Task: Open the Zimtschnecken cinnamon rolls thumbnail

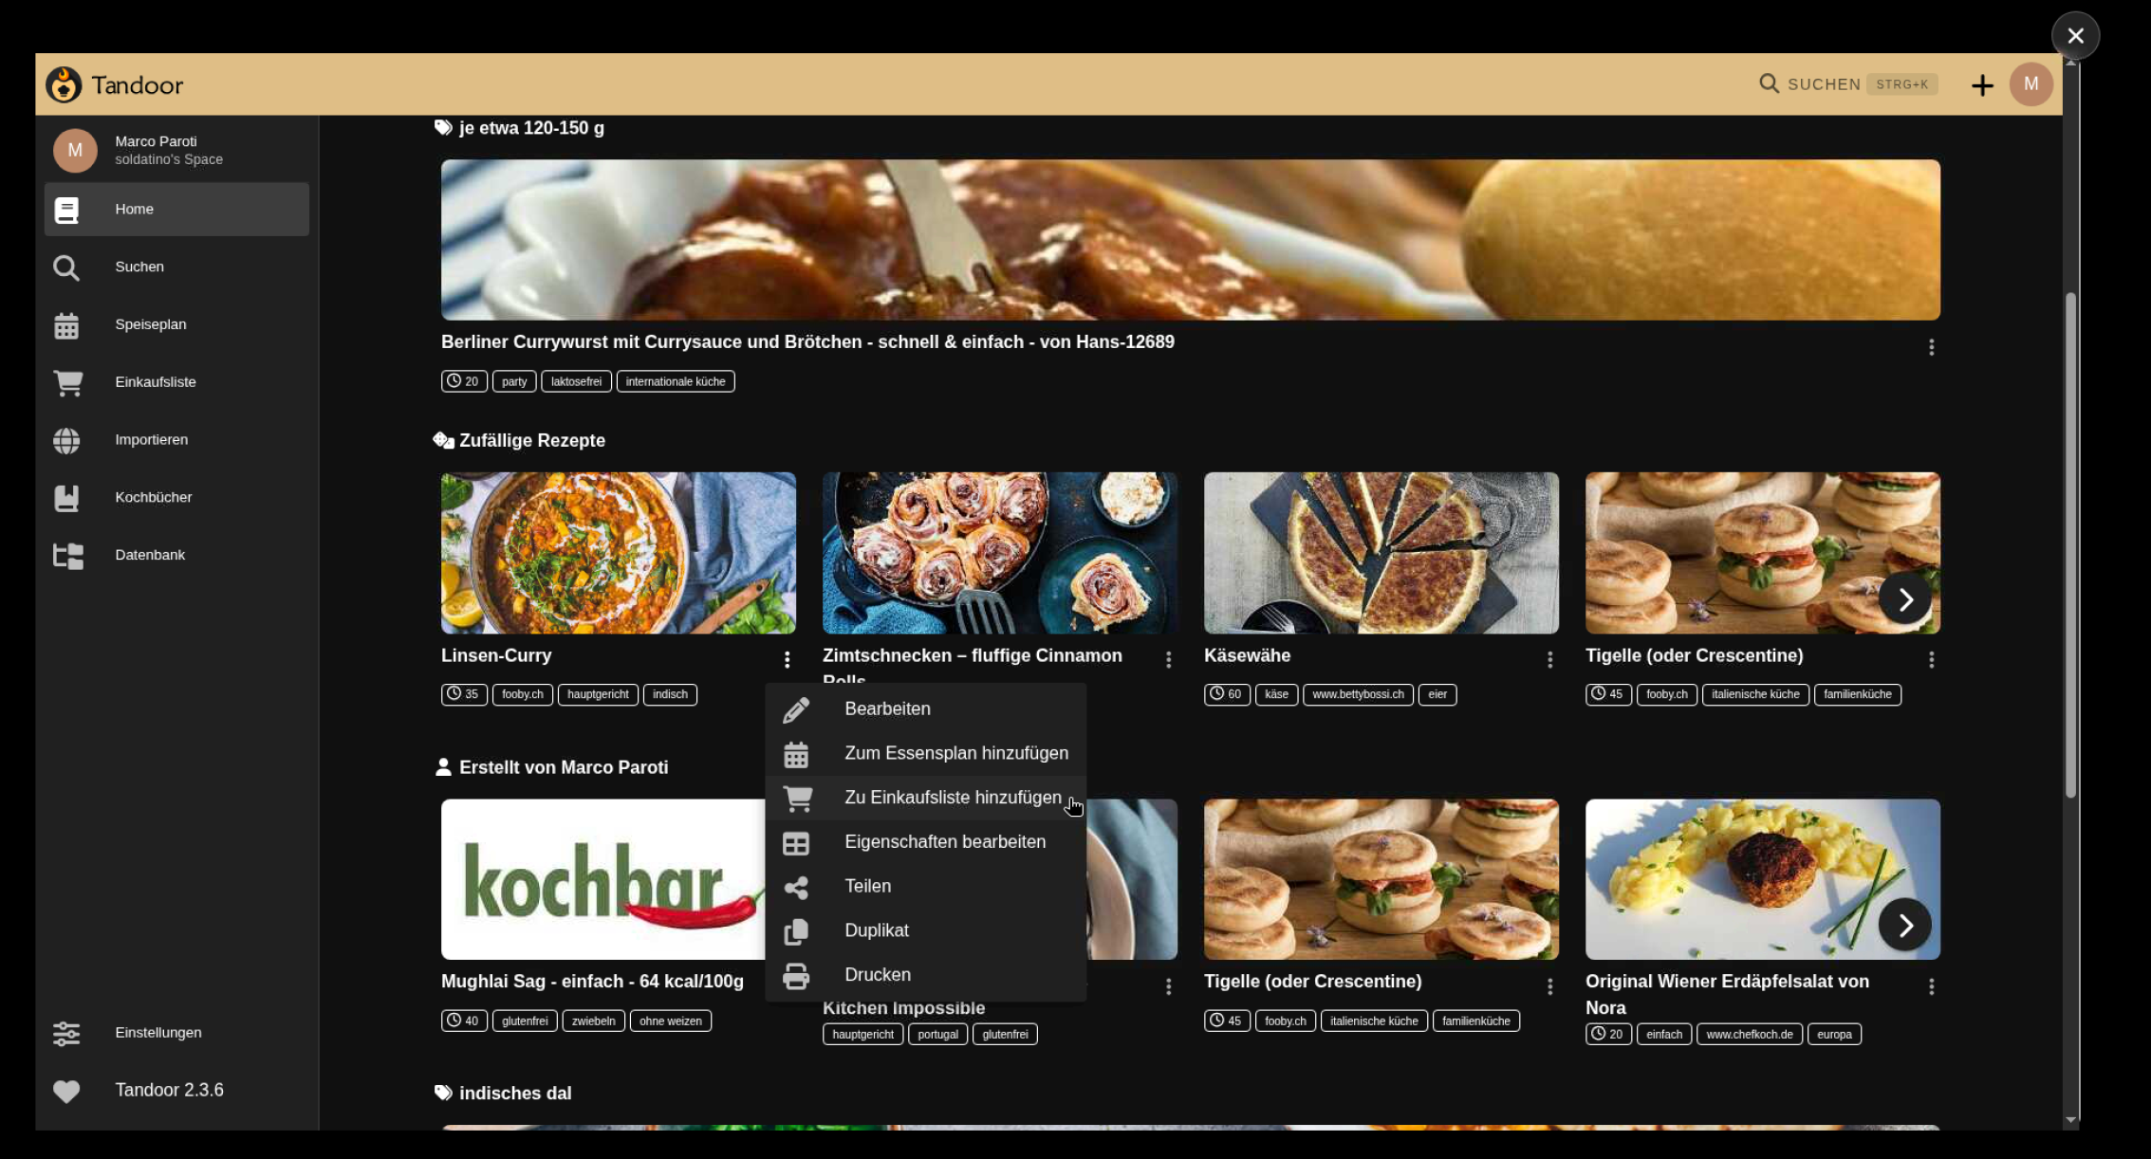Action: pos(1000,553)
